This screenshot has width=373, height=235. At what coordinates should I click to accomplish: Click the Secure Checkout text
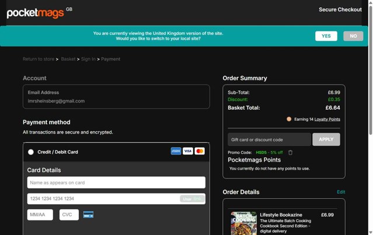point(340,10)
